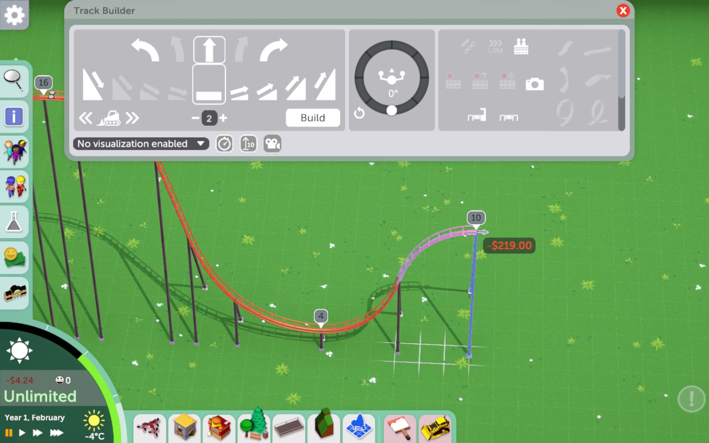Choose the steep downward slope piece
This screenshot has height=443, width=709.
point(93,85)
